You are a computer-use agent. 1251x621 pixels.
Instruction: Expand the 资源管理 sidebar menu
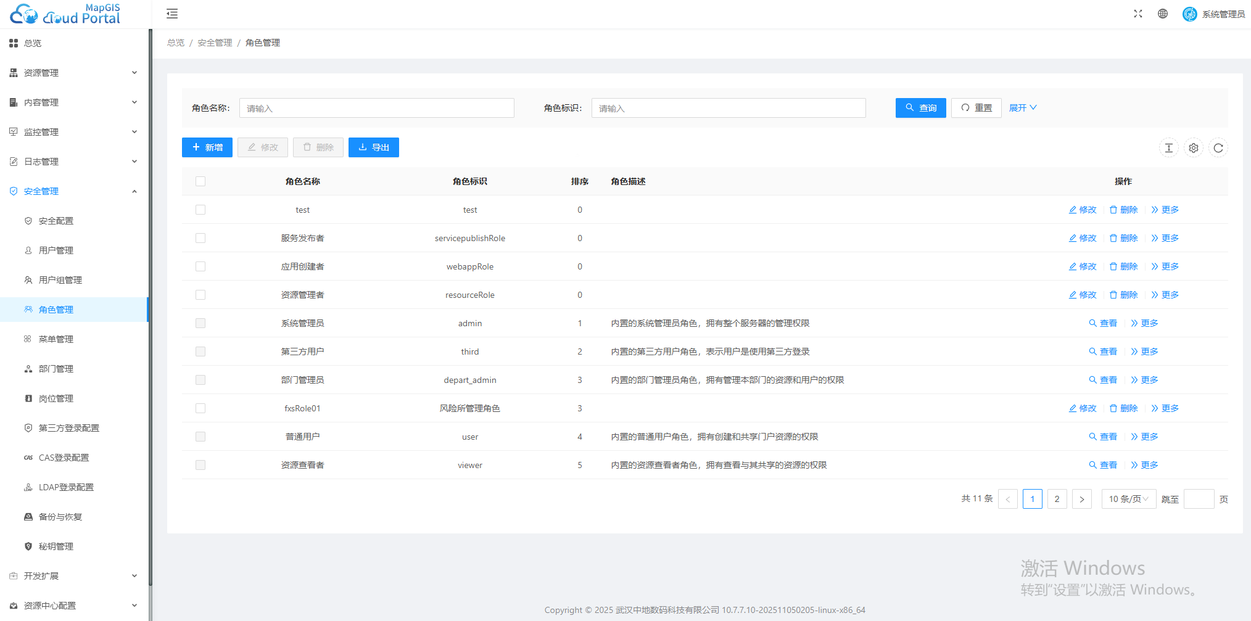tap(41, 72)
